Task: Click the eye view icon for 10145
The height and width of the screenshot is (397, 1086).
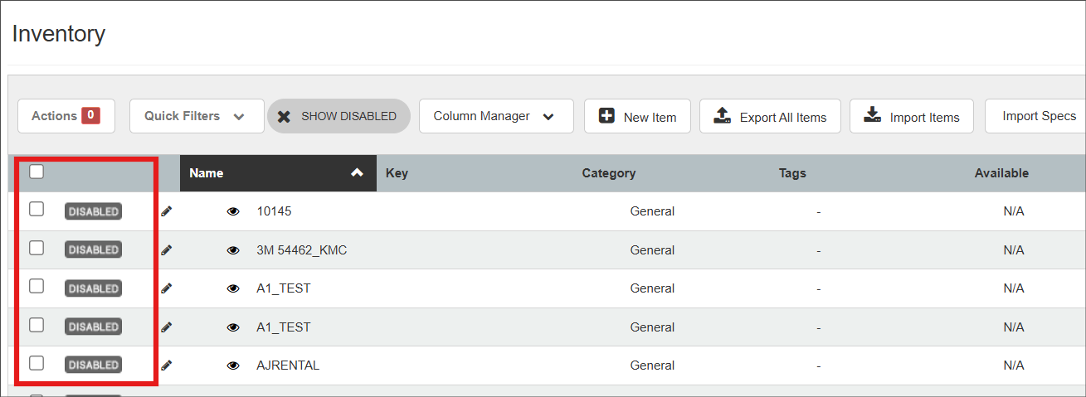Action: click(233, 211)
